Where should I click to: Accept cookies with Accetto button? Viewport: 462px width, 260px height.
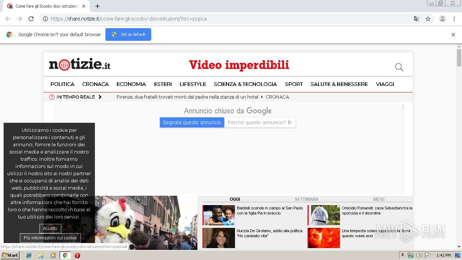[x=50, y=229]
